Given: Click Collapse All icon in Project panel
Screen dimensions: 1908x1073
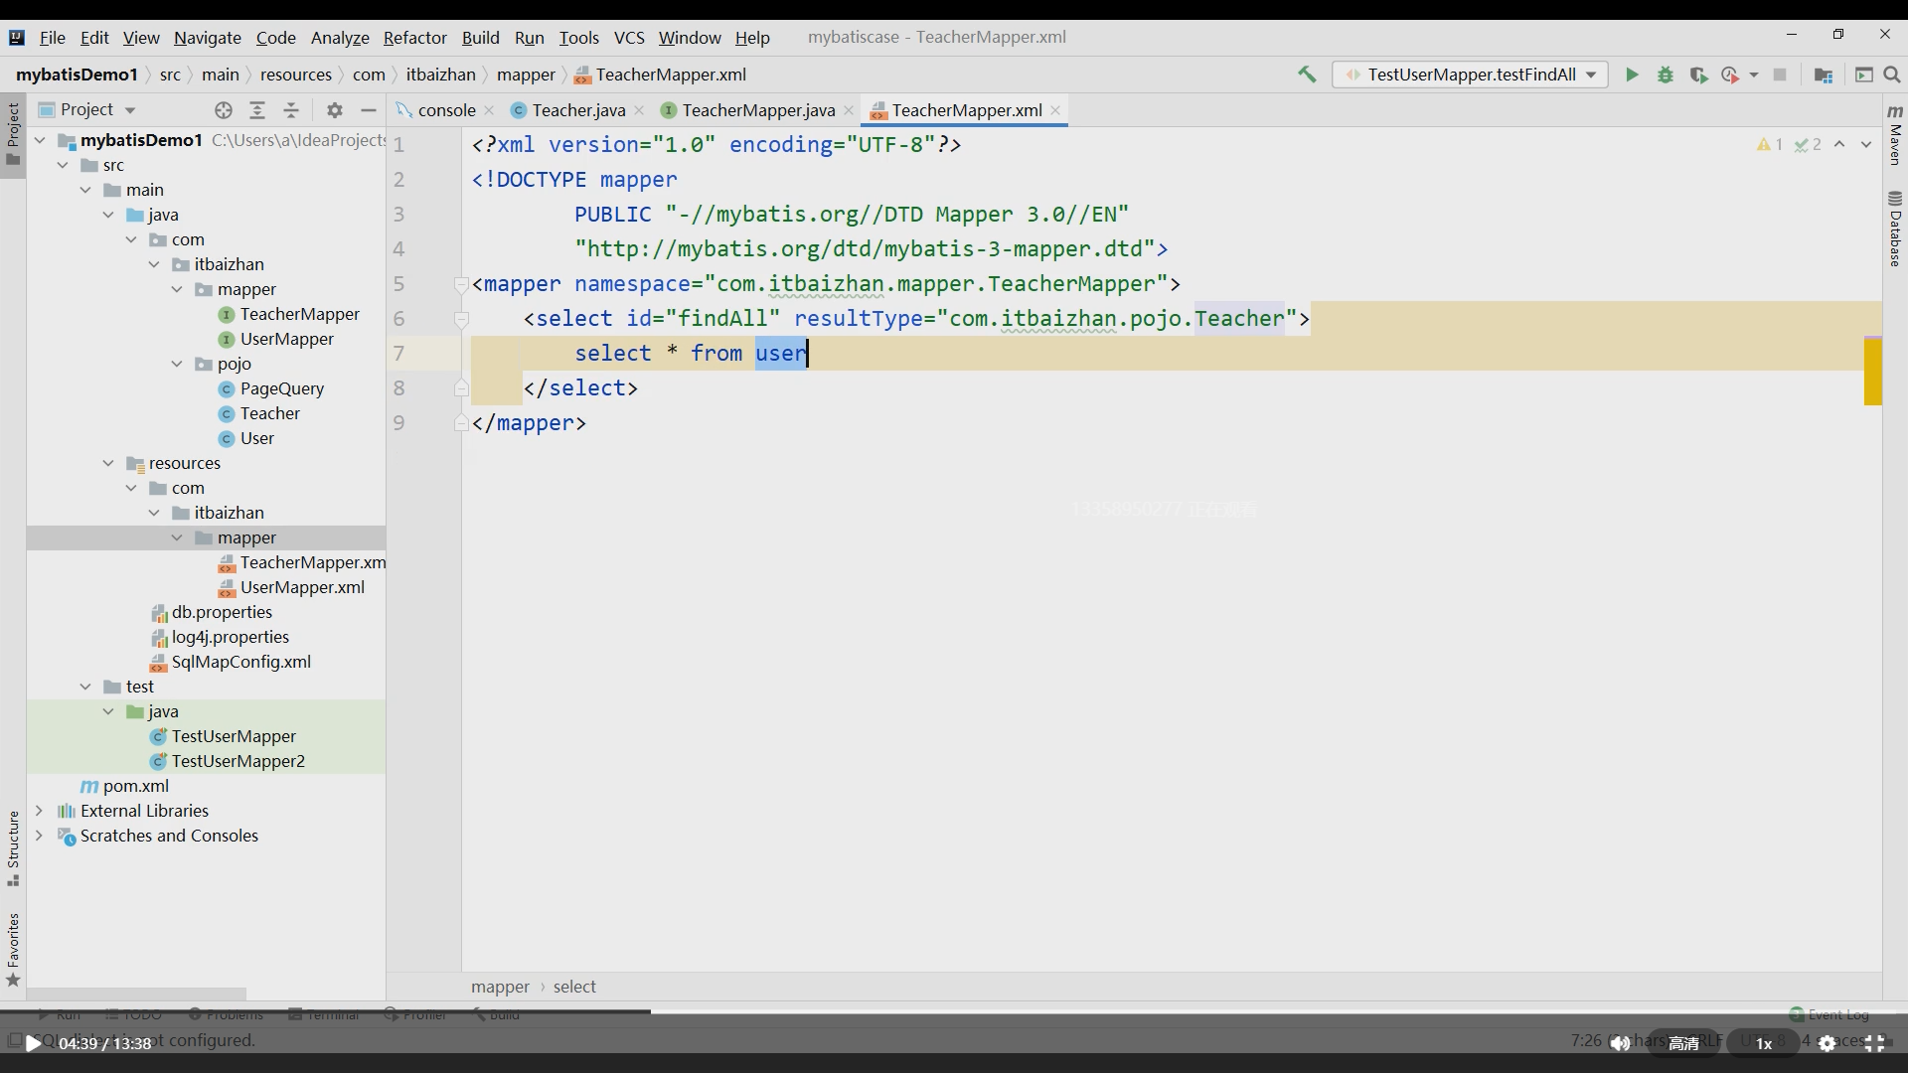Looking at the screenshot, I should [x=291, y=110].
